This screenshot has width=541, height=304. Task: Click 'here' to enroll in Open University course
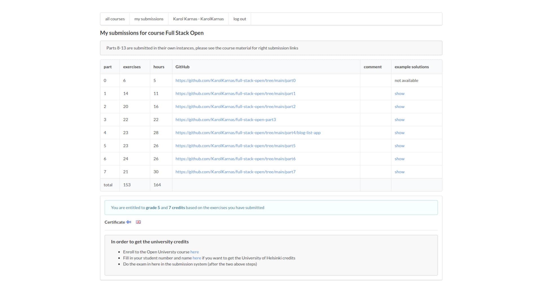pos(194,252)
